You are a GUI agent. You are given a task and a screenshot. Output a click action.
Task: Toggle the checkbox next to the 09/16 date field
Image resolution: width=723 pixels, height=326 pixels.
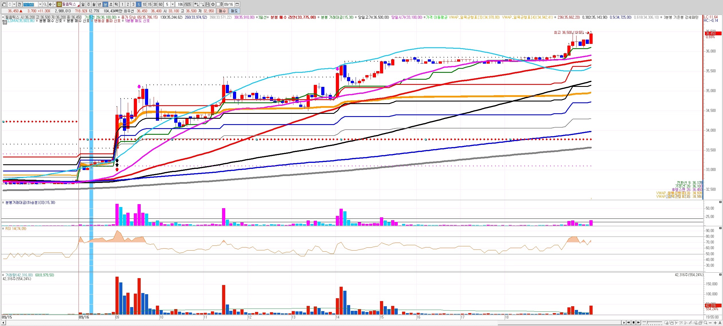pyautogui.click(x=218, y=4)
